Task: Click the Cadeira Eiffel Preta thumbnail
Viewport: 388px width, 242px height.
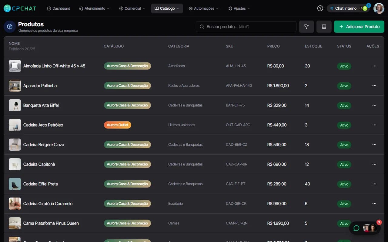Action: pyautogui.click(x=15, y=184)
